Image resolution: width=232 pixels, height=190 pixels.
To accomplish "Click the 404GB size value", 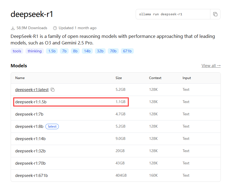I will point(121,175).
